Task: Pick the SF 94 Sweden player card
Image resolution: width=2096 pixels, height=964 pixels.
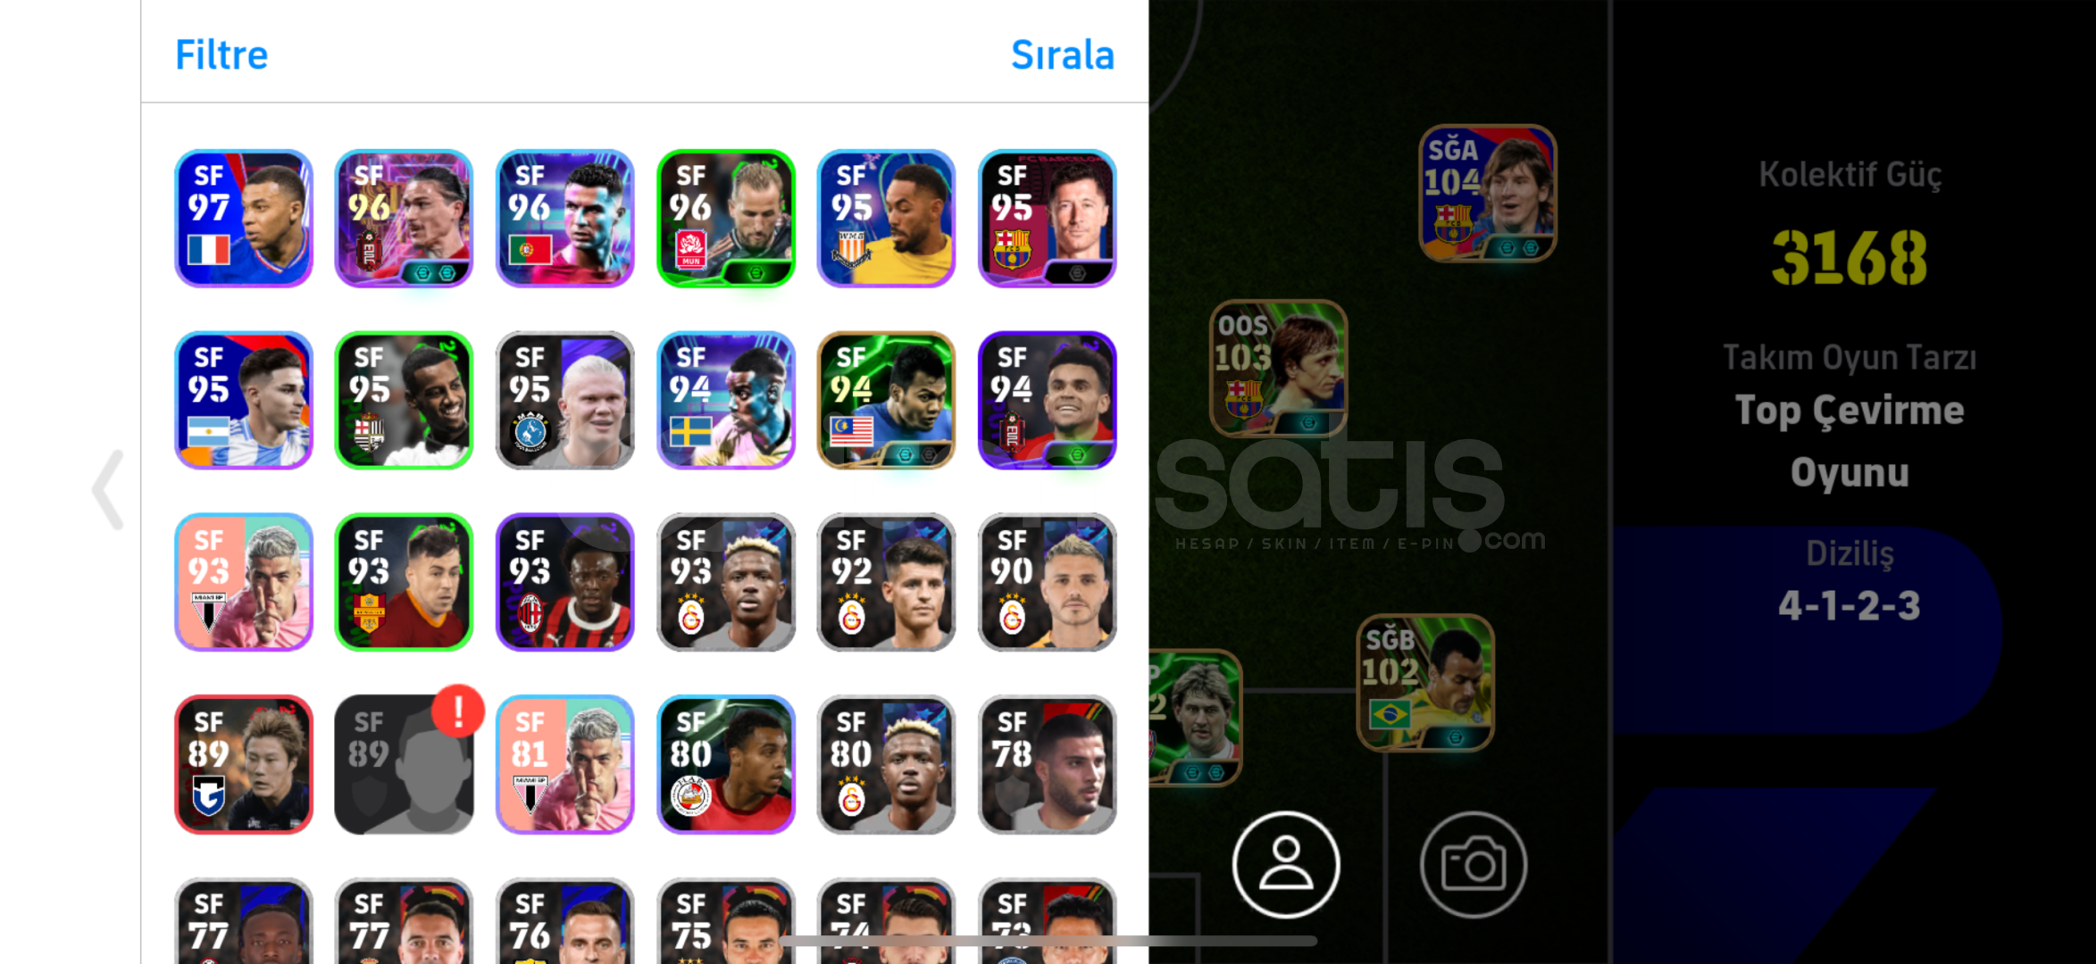Action: pos(726,400)
